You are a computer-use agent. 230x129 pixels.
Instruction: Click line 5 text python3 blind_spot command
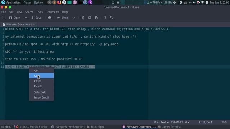61,44
